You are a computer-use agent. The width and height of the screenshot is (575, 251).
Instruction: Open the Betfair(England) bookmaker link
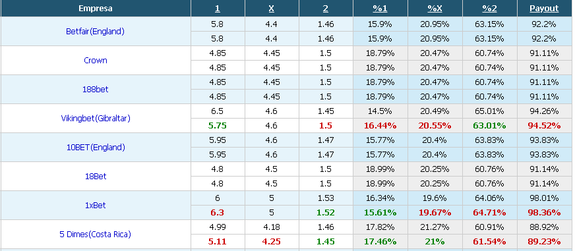(x=96, y=32)
